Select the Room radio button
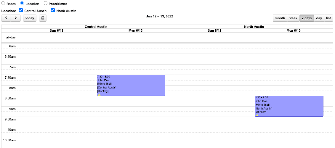This screenshot has width=335, height=148. click(x=3, y=4)
